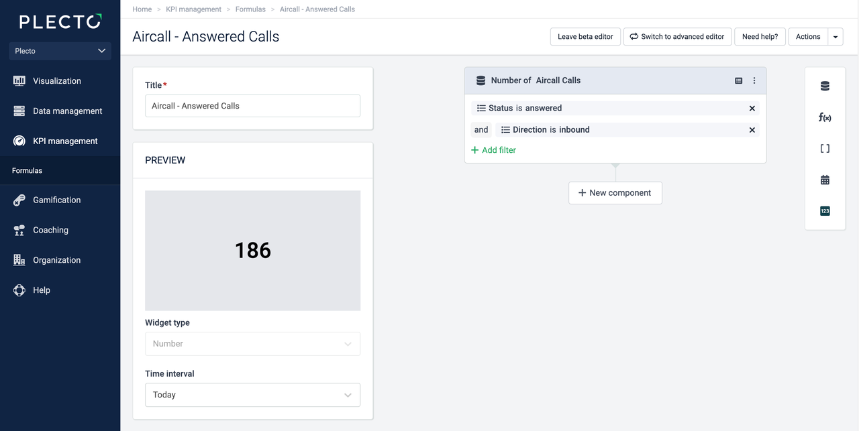859x431 pixels.
Task: Switch to advanced editor
Action: tap(677, 37)
